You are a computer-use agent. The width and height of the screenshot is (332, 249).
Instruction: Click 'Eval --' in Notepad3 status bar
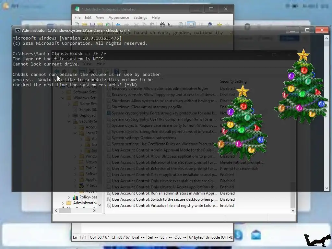pyautogui.click(x=138, y=237)
